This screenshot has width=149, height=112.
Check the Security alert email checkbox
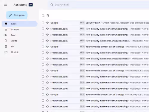[x=43, y=23]
